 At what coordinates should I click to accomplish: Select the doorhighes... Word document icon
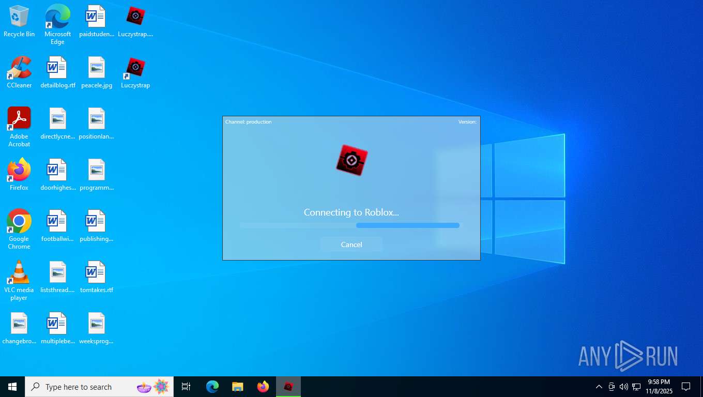pos(57,175)
